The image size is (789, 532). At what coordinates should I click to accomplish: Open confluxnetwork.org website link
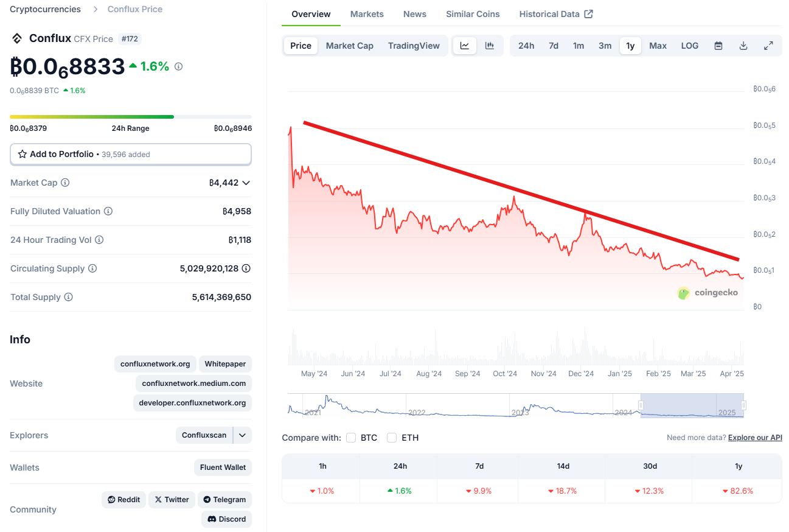tap(155, 364)
